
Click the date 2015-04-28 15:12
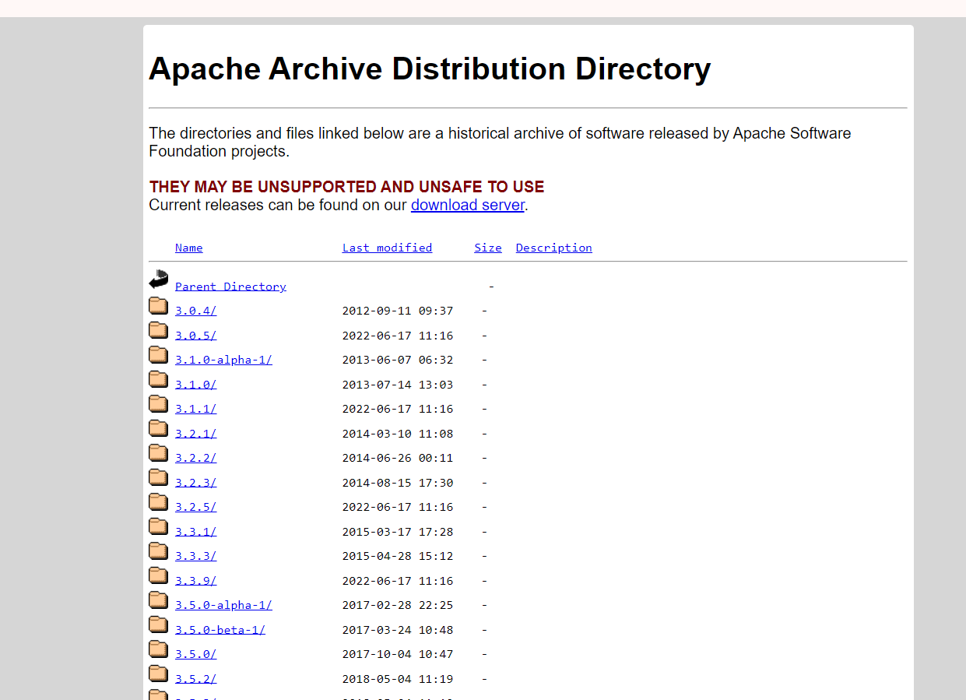pos(398,556)
